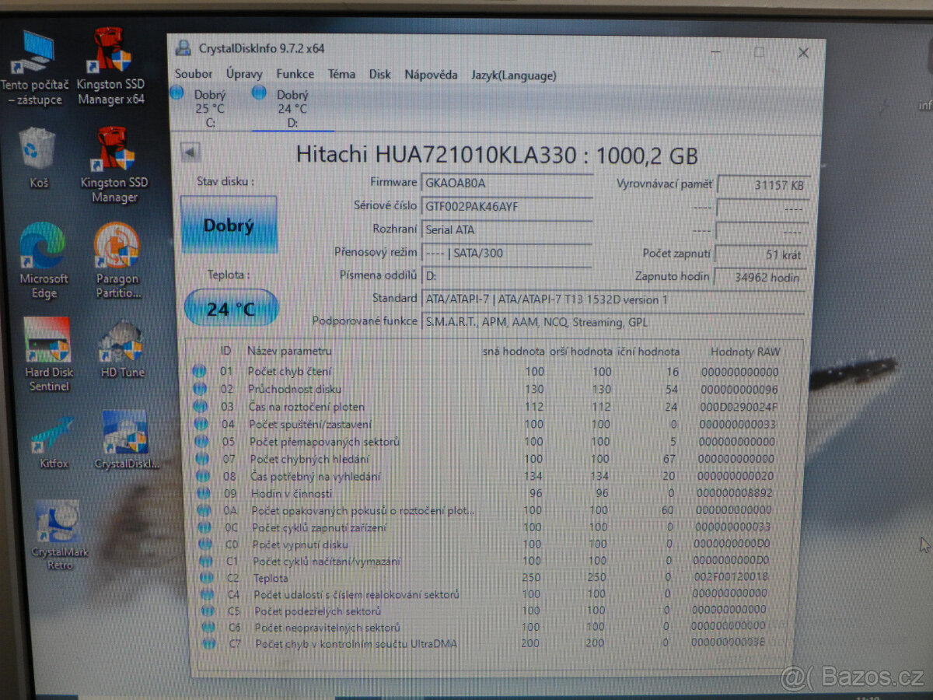Open CrystalMark Retro desktop shortcut
The height and width of the screenshot is (700, 933).
tap(58, 520)
